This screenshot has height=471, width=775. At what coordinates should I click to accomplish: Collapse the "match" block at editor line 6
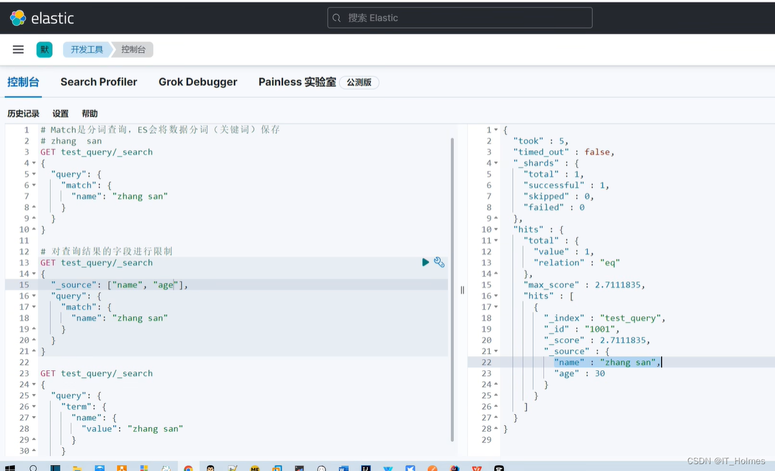coord(34,185)
